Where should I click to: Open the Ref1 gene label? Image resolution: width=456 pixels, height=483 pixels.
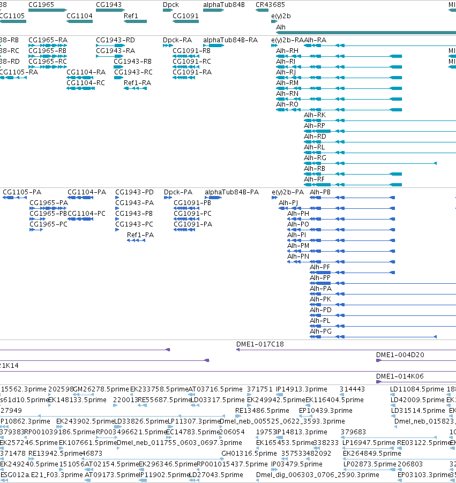click(131, 16)
